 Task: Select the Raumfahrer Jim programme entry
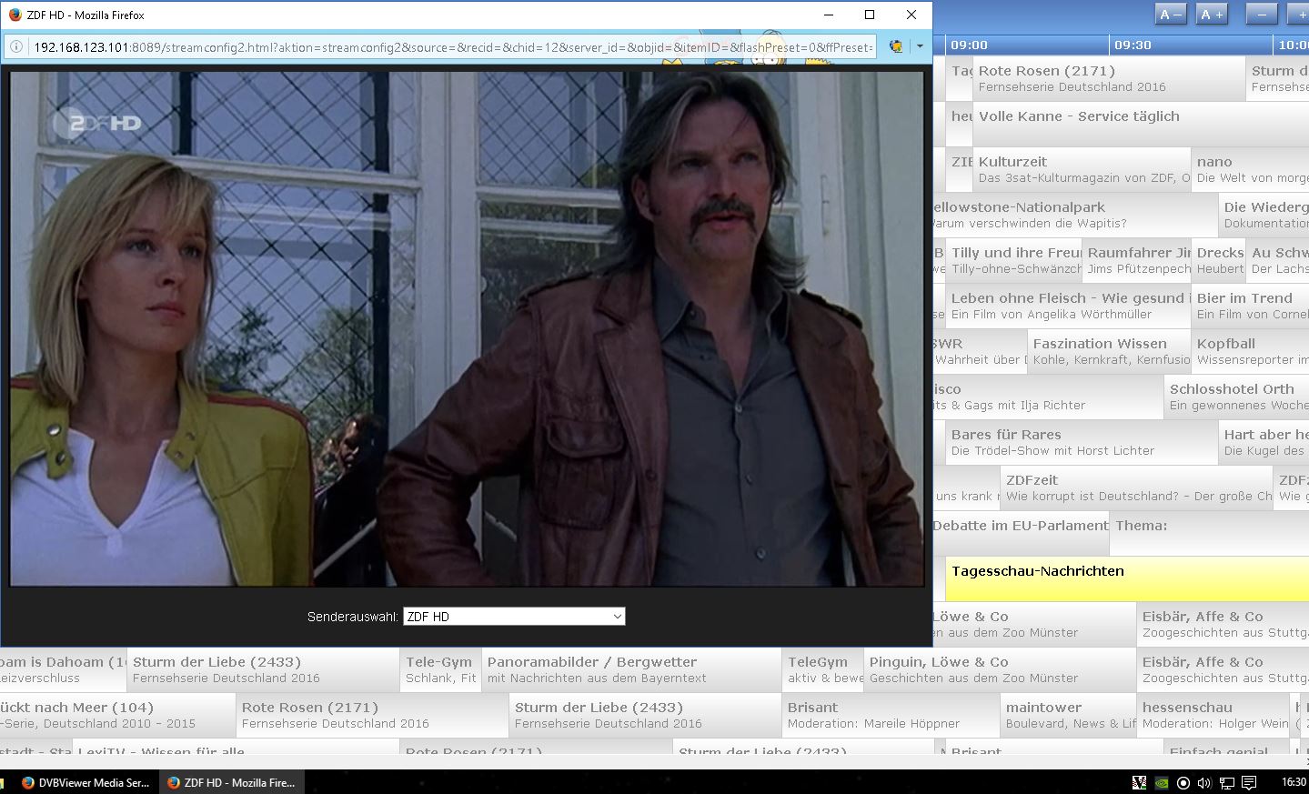tap(1136, 260)
